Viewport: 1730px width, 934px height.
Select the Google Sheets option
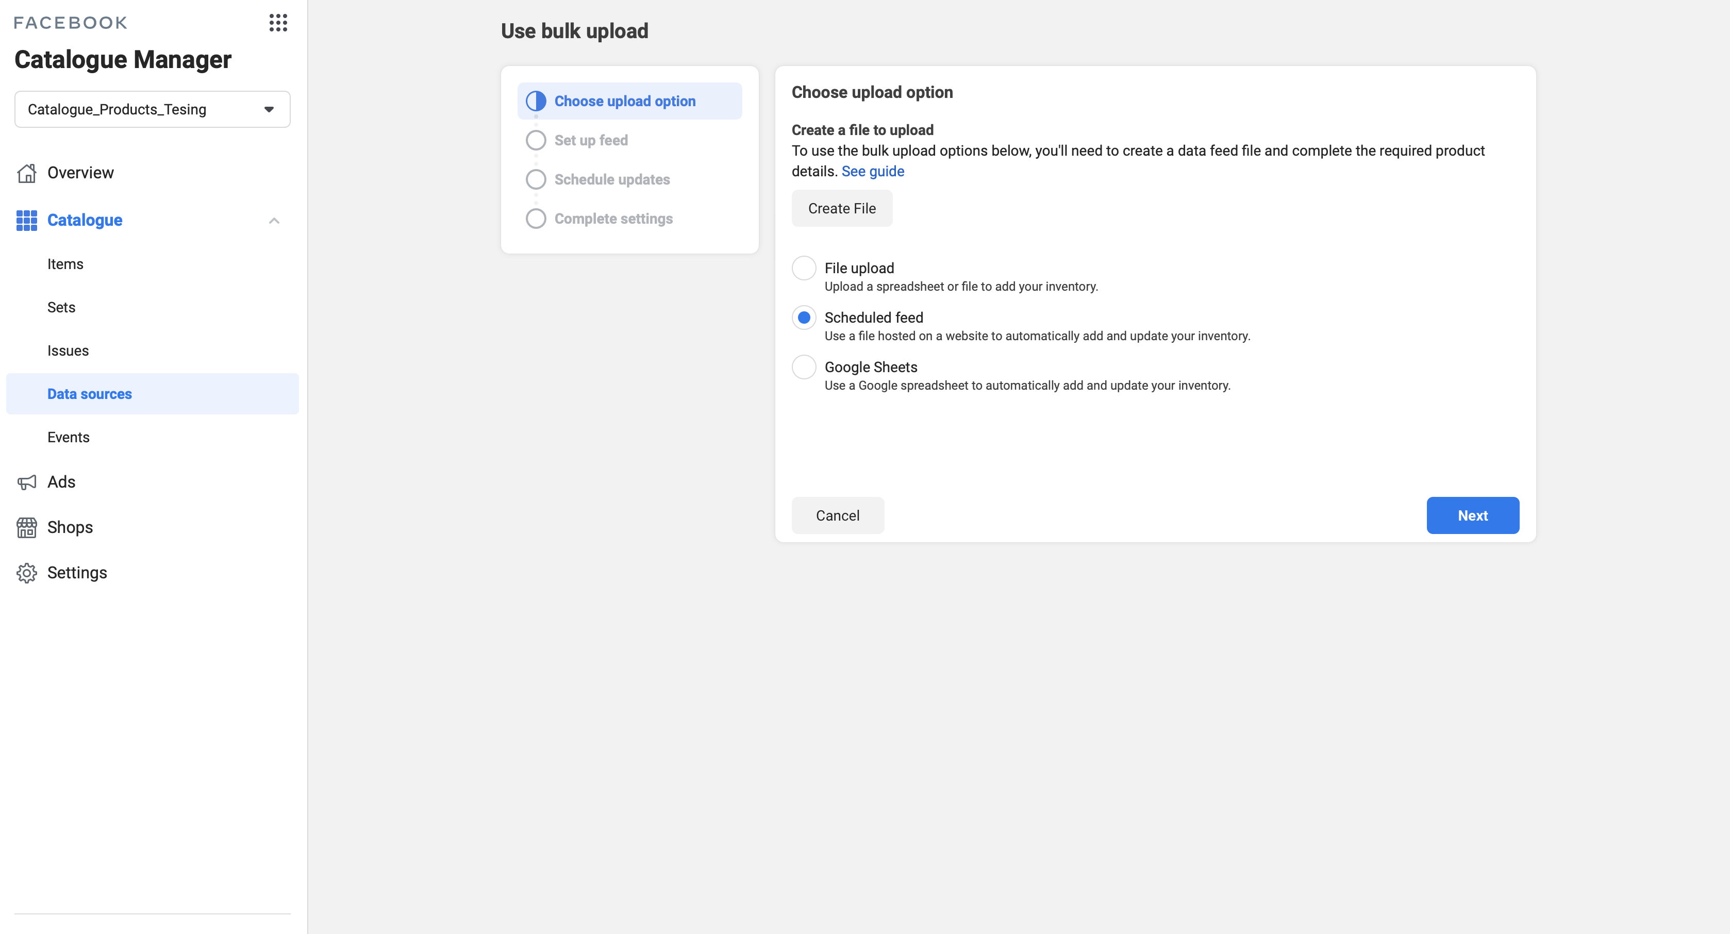point(804,366)
